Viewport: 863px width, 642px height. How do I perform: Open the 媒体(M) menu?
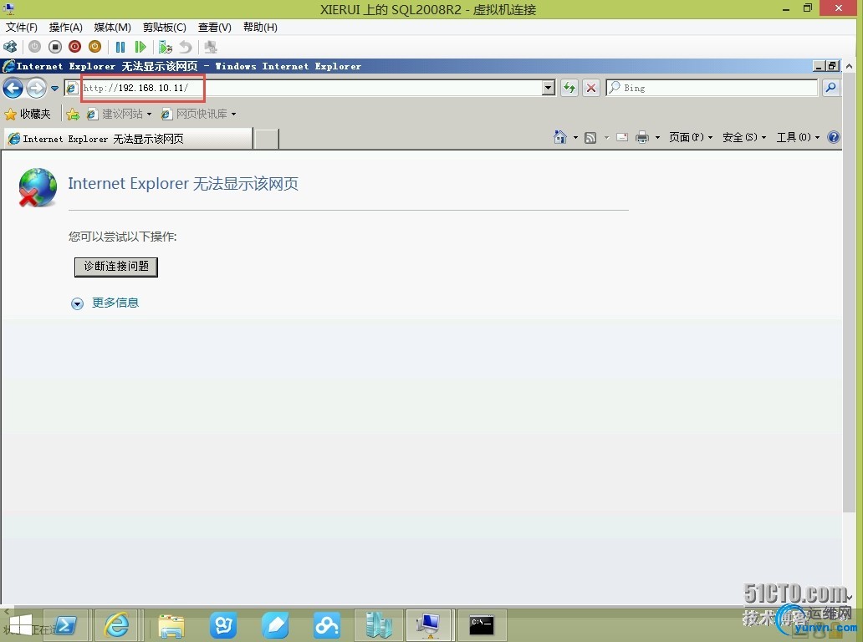(112, 27)
